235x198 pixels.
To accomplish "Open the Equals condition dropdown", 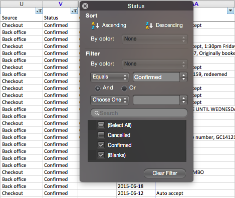I will coord(110,77).
